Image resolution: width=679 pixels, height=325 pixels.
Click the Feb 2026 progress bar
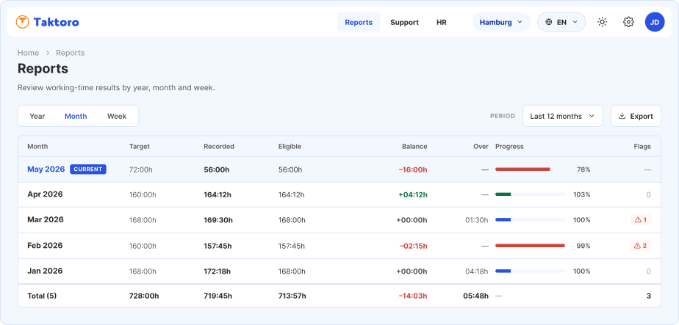[530, 246]
